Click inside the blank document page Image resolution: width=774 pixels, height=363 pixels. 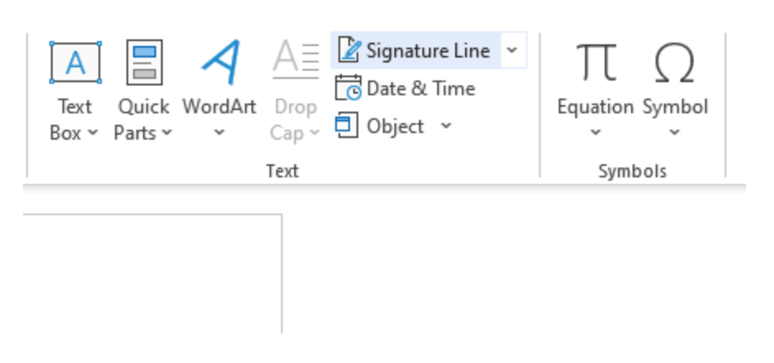click(x=152, y=274)
